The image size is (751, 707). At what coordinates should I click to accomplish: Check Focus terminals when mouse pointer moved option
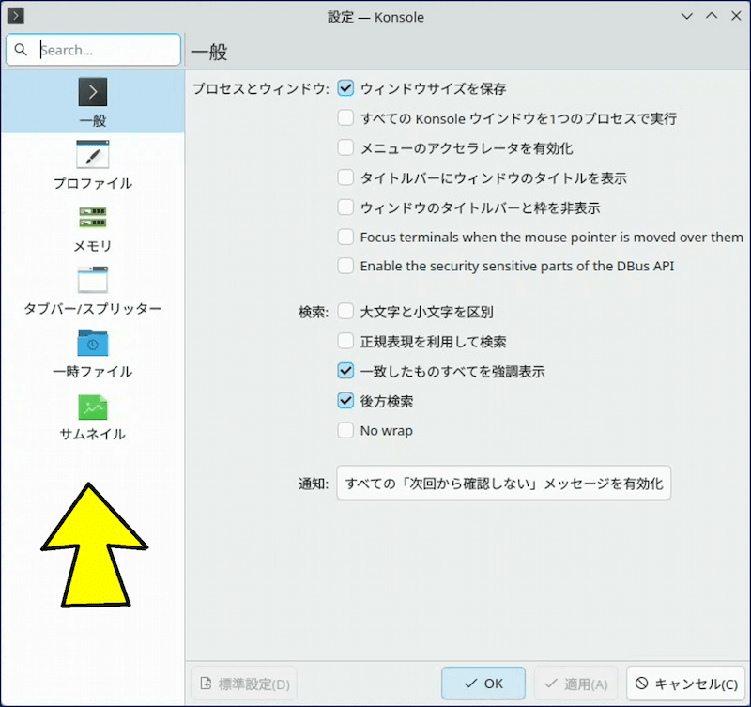(345, 238)
